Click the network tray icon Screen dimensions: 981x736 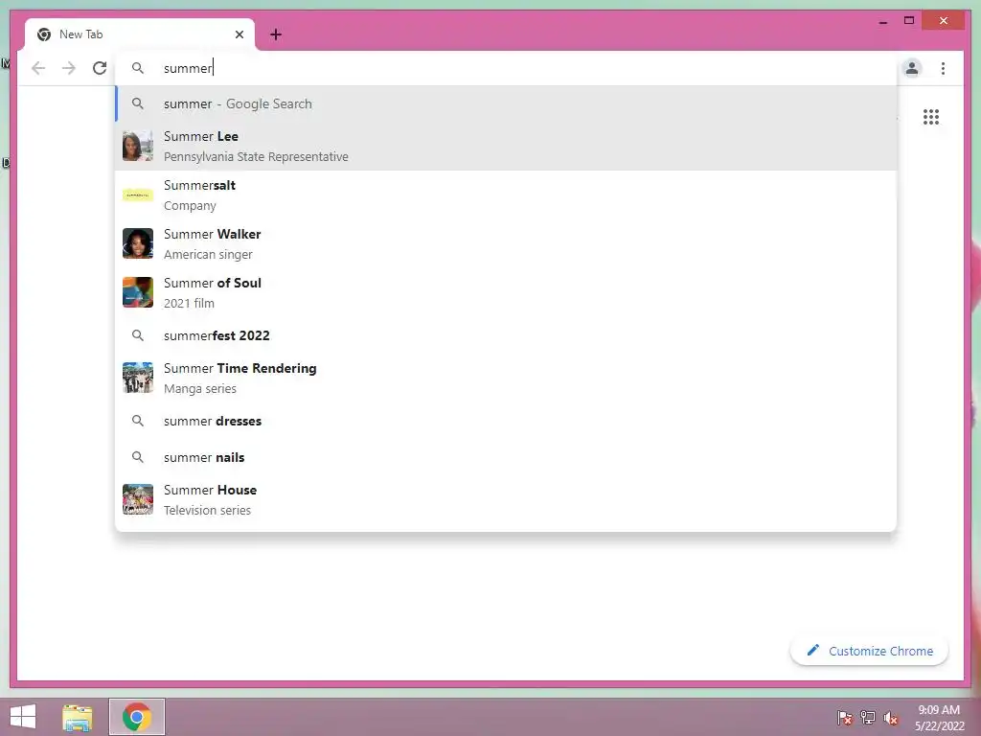[868, 717]
